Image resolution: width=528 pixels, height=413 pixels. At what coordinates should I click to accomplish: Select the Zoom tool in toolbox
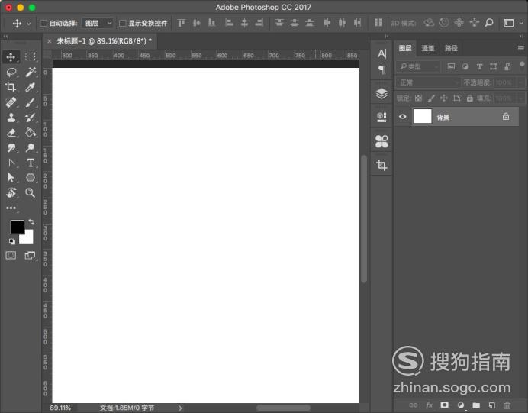coord(31,192)
